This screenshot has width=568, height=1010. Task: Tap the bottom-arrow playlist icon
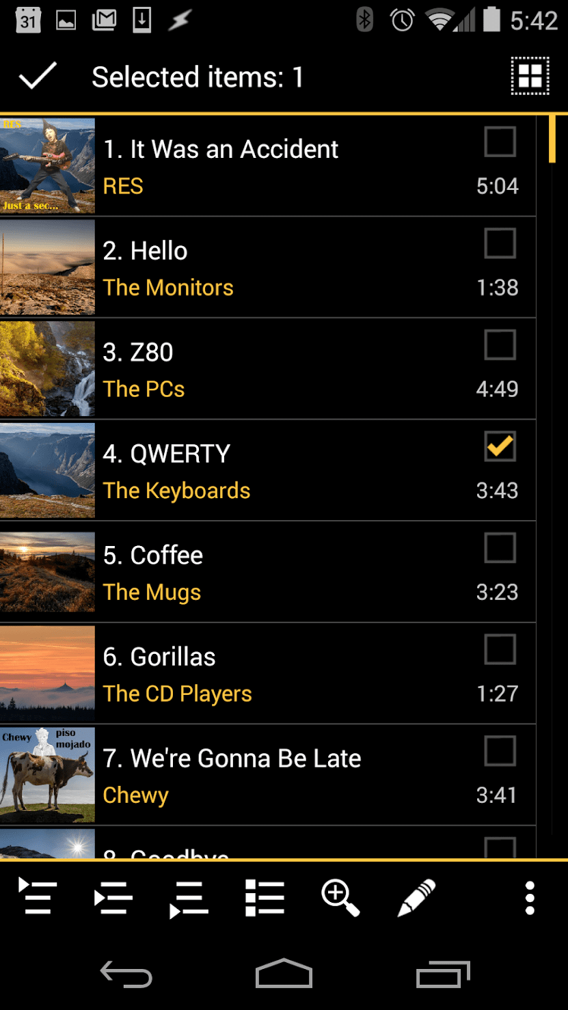click(189, 898)
